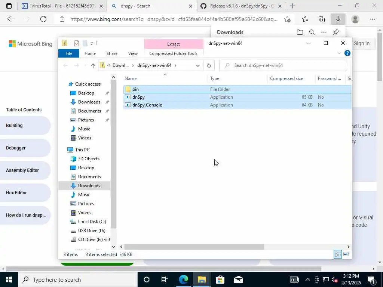Expand hidden path breadcrumb chevrons
Image resolution: width=383 pixels, height=287 pixels.
pos(108,65)
